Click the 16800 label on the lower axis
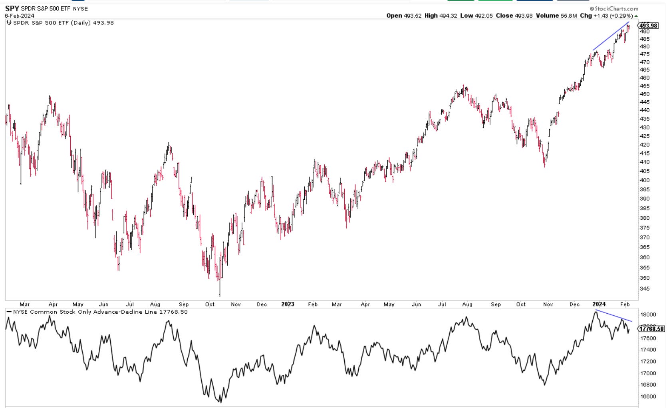Image resolution: width=667 pixels, height=408 pixels. point(648,385)
